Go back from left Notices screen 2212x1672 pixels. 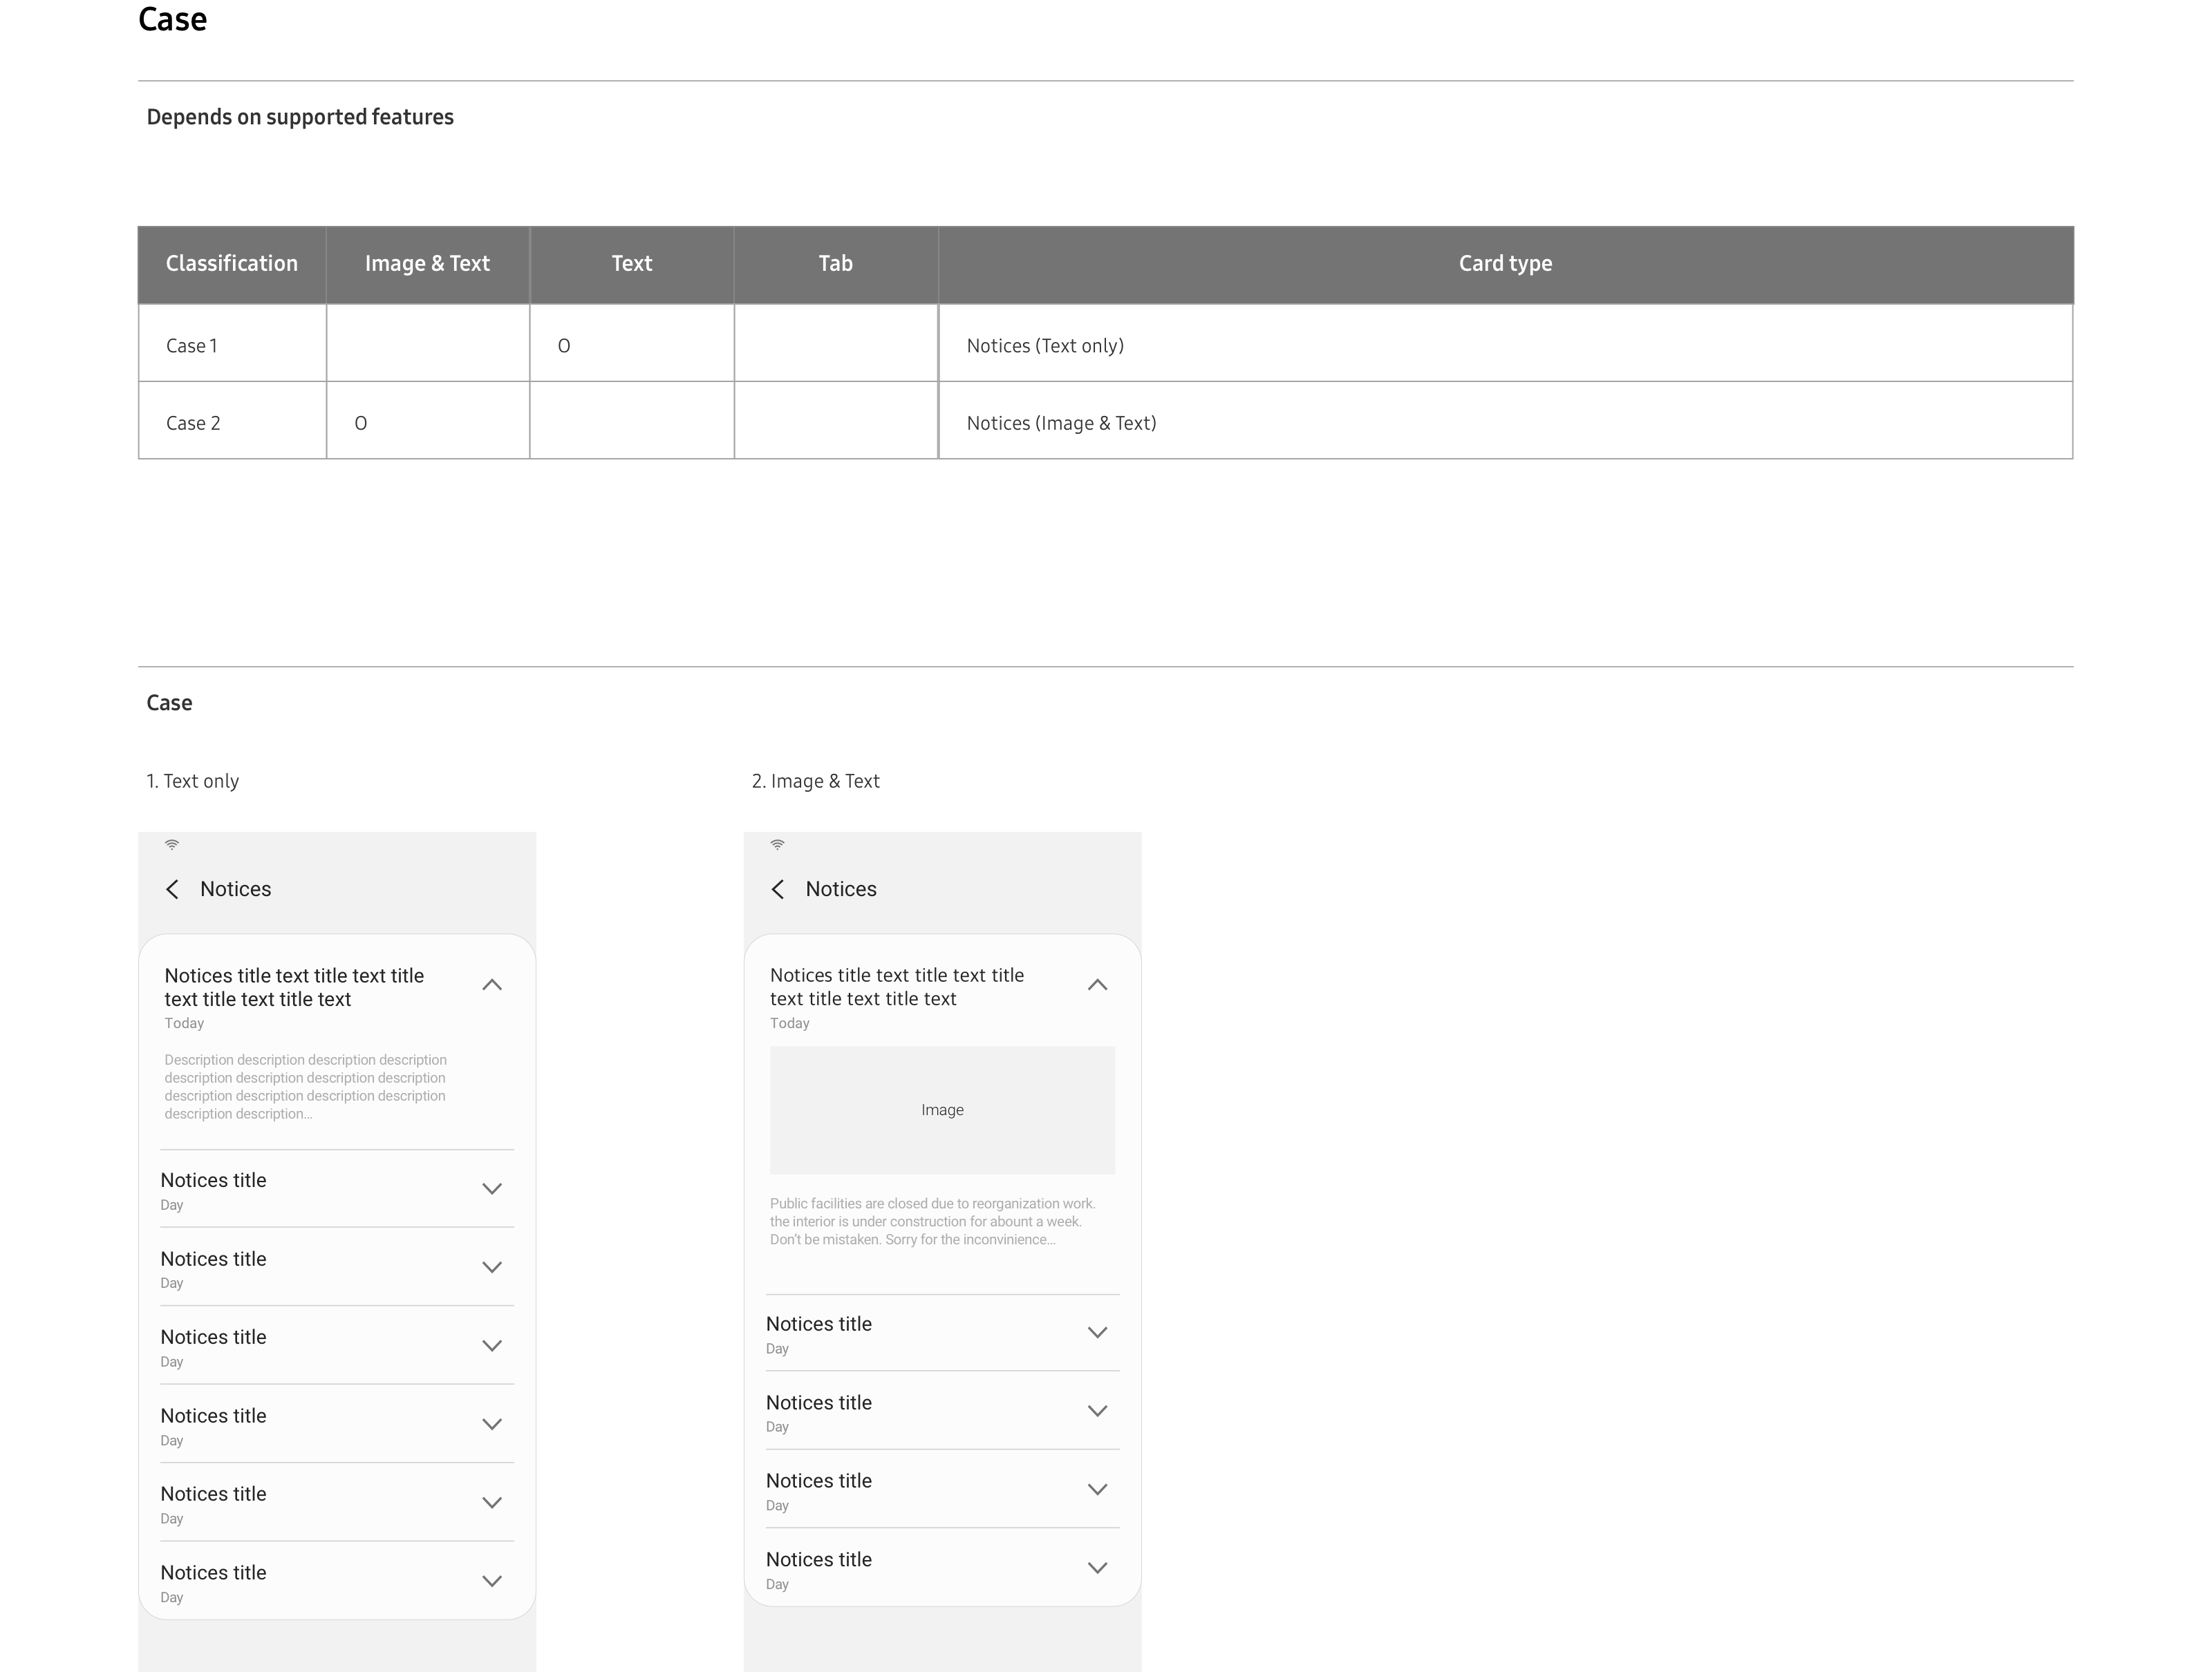(x=172, y=889)
